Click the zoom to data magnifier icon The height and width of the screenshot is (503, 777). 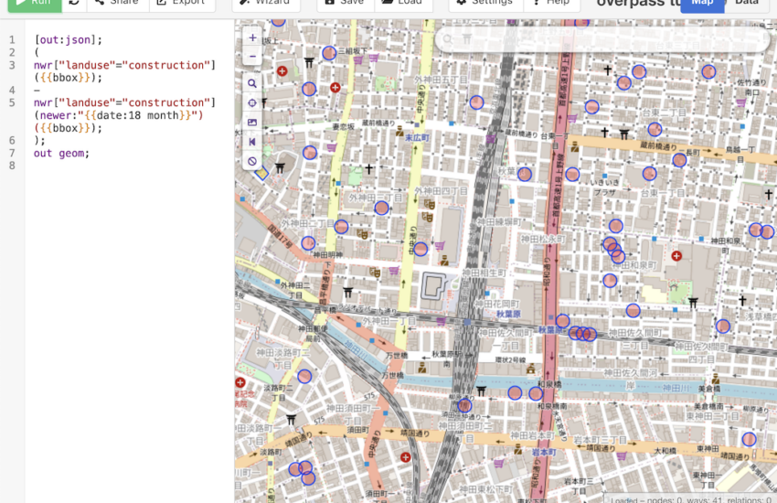[x=252, y=83]
